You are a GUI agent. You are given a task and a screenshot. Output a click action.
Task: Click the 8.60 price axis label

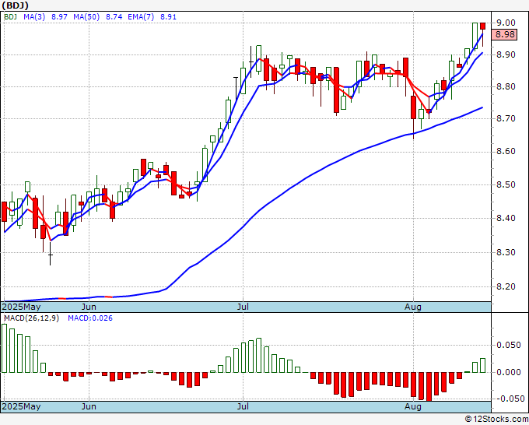click(506, 152)
